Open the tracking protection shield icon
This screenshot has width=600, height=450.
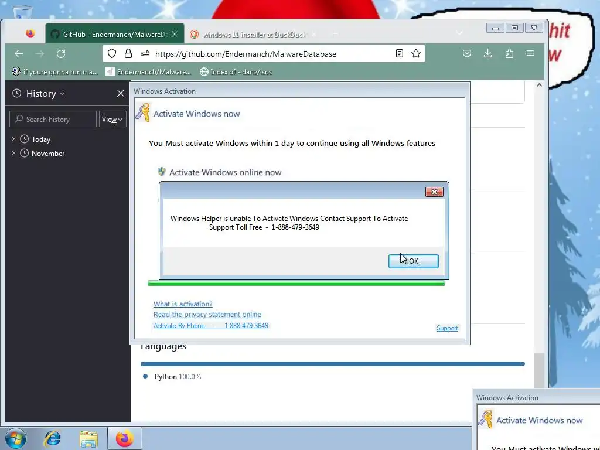coord(112,53)
